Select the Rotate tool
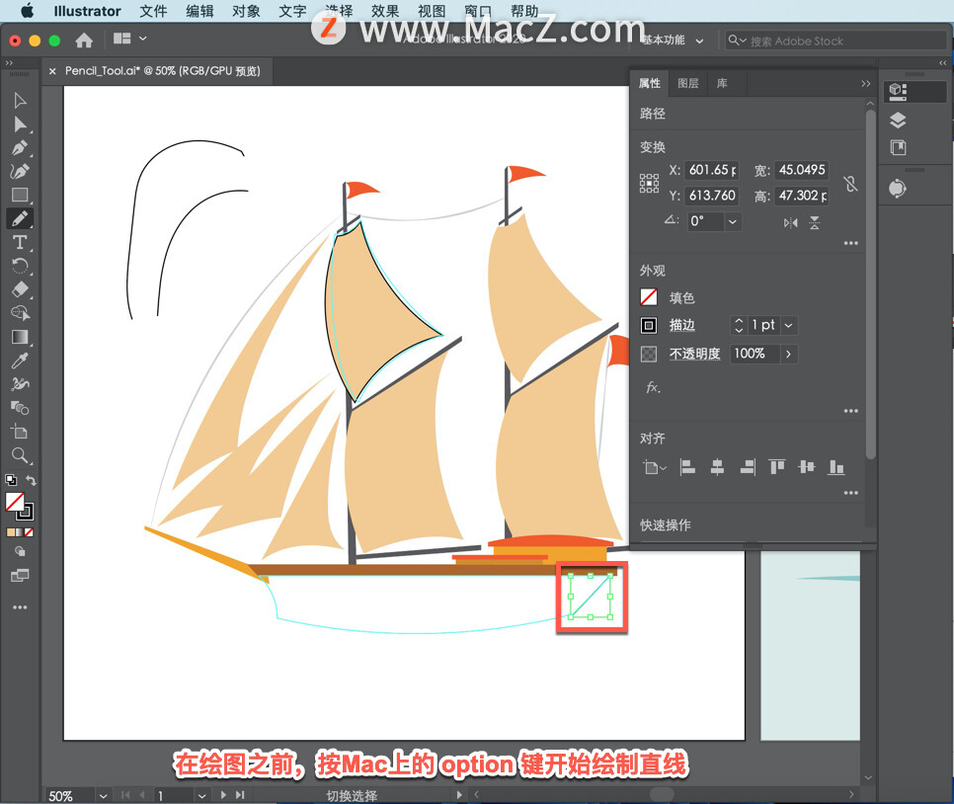 point(20,266)
